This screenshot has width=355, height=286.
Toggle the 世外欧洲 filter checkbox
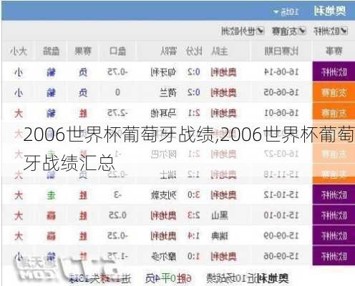click(261, 31)
